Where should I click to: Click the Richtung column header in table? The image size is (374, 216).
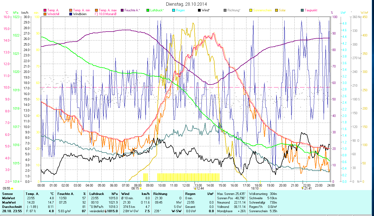[x=160, y=194]
